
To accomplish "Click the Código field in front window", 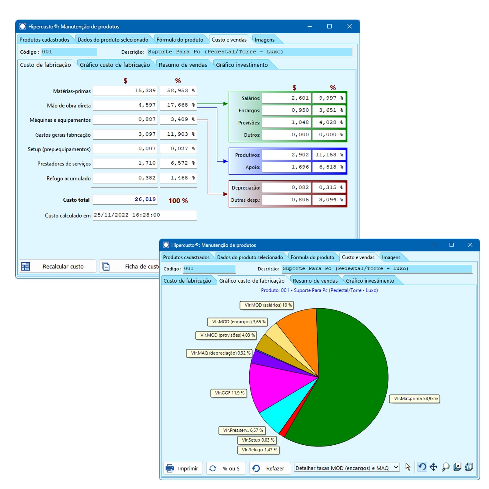I will 209,269.
